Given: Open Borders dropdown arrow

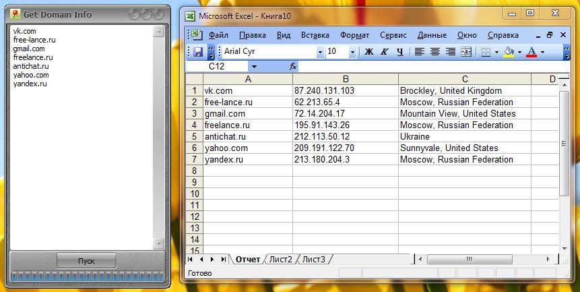Looking at the screenshot, I should (x=496, y=52).
